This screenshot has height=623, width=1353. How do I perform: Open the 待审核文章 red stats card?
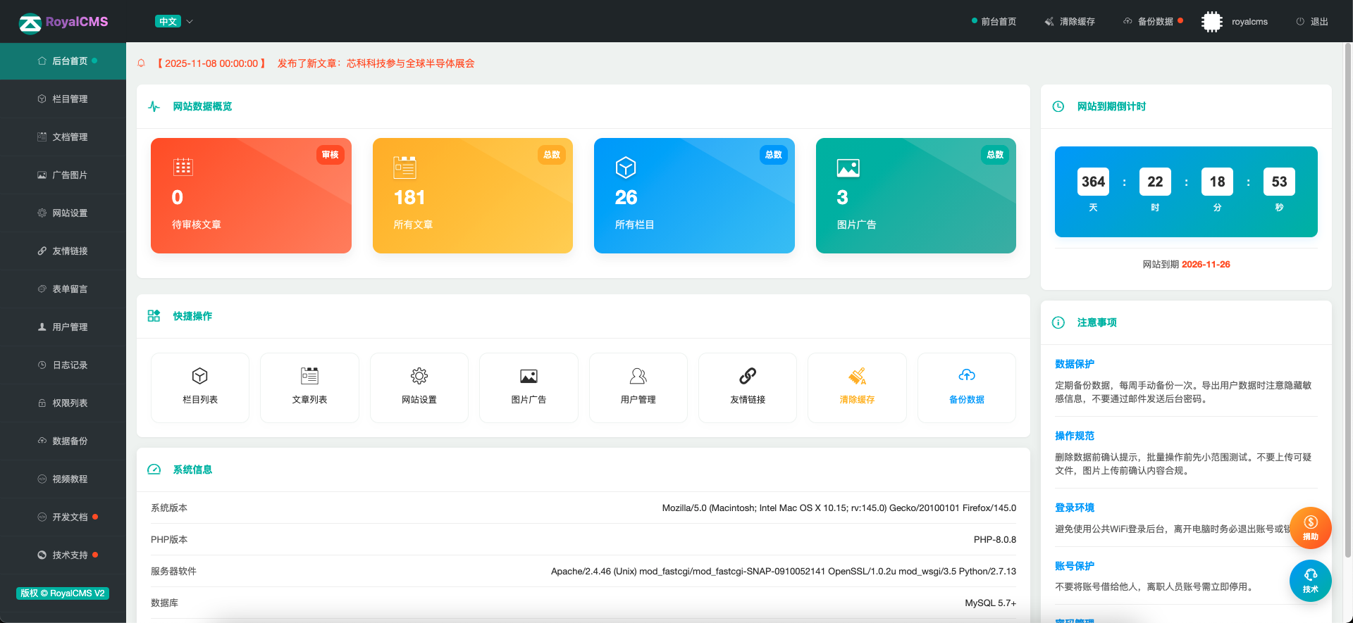pos(251,196)
